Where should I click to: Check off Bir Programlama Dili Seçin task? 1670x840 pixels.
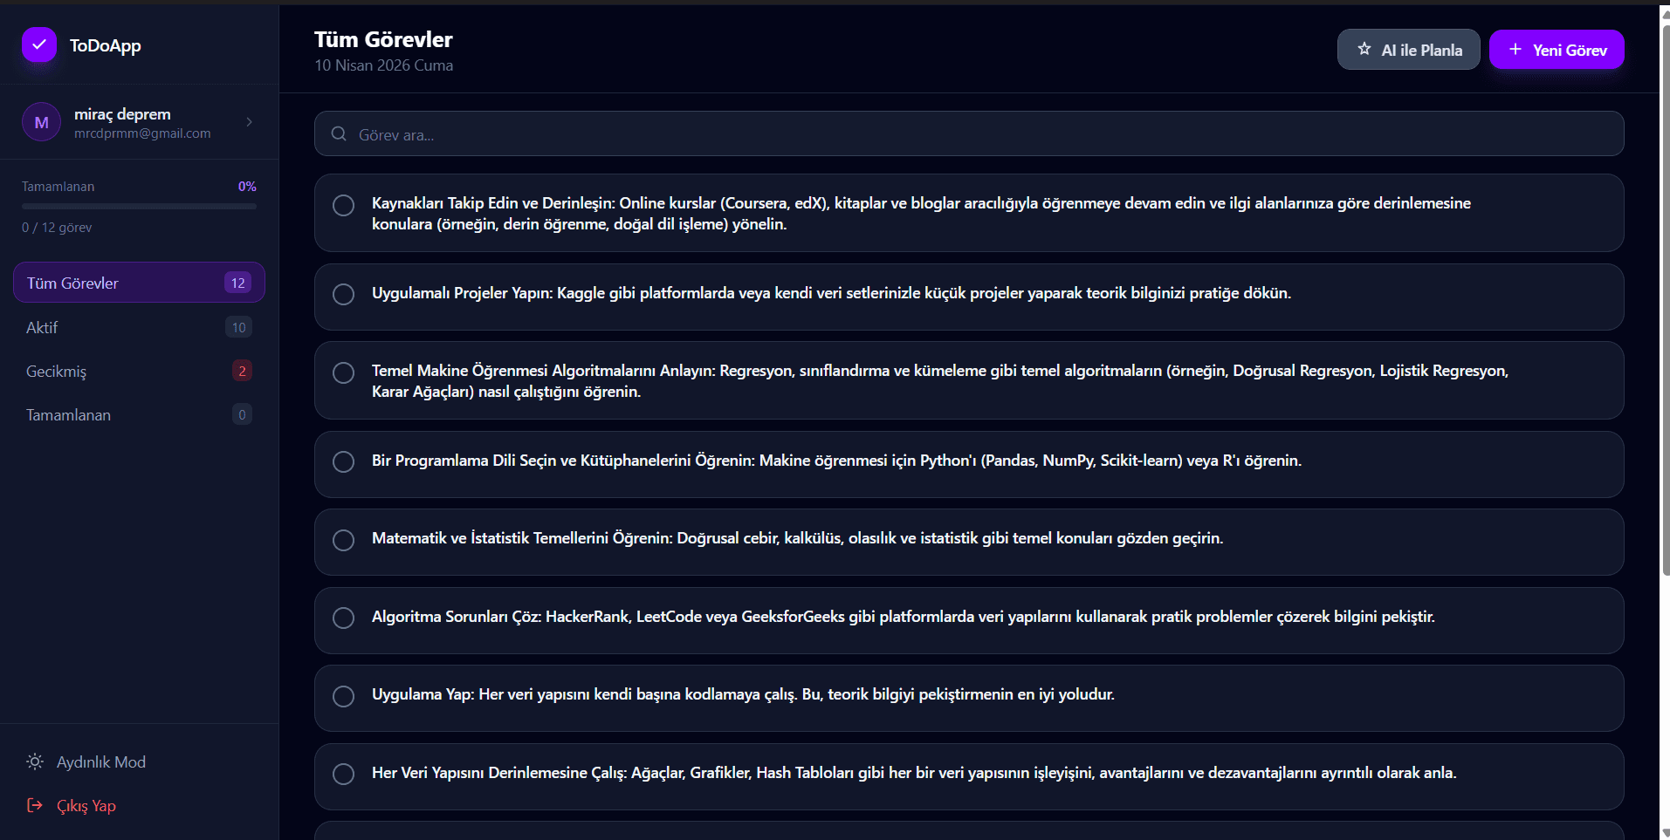(344, 461)
